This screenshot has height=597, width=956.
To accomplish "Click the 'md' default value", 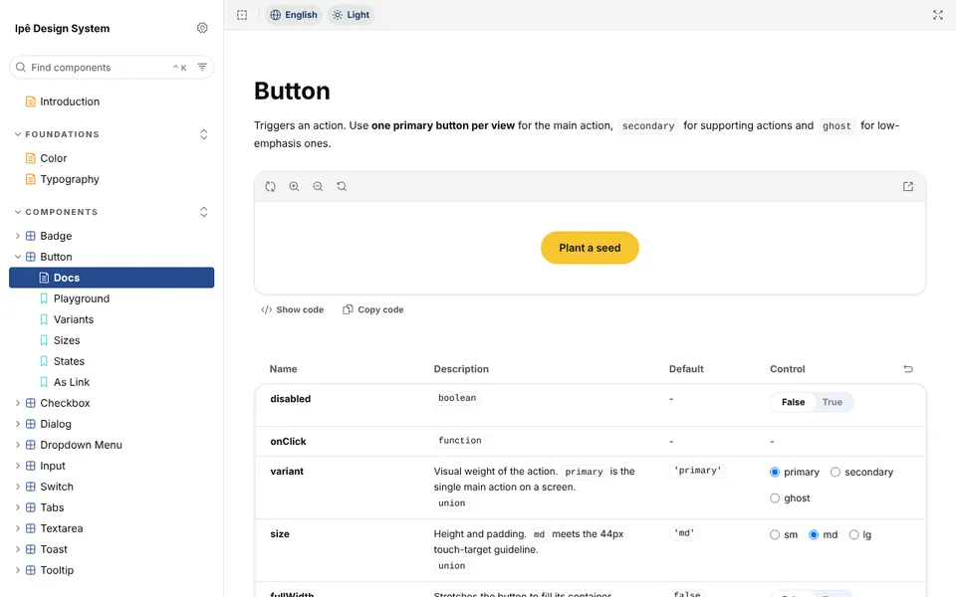I will 684,533.
